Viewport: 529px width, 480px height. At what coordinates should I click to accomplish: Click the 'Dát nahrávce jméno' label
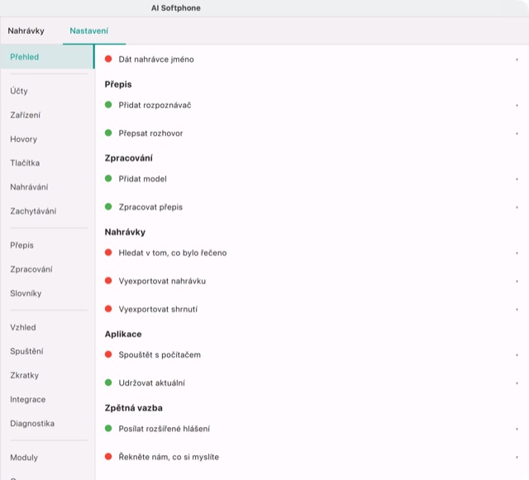tap(156, 59)
